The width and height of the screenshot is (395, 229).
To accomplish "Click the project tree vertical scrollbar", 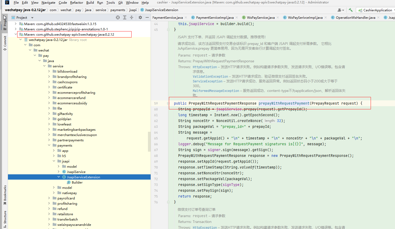I will tap(149, 141).
